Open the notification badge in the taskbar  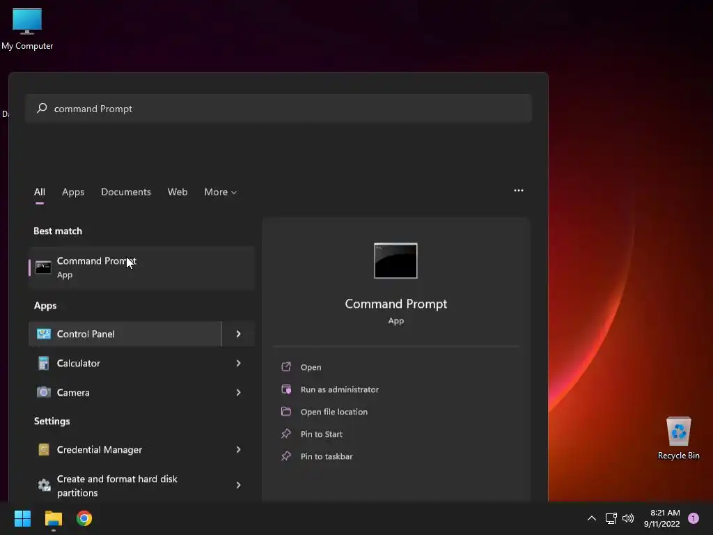(x=694, y=518)
